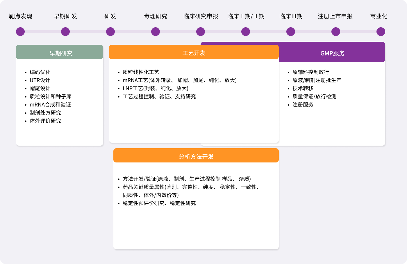Select the 注册上市申报 stage label
Screen dimensions: 407x264
[x=335, y=16]
